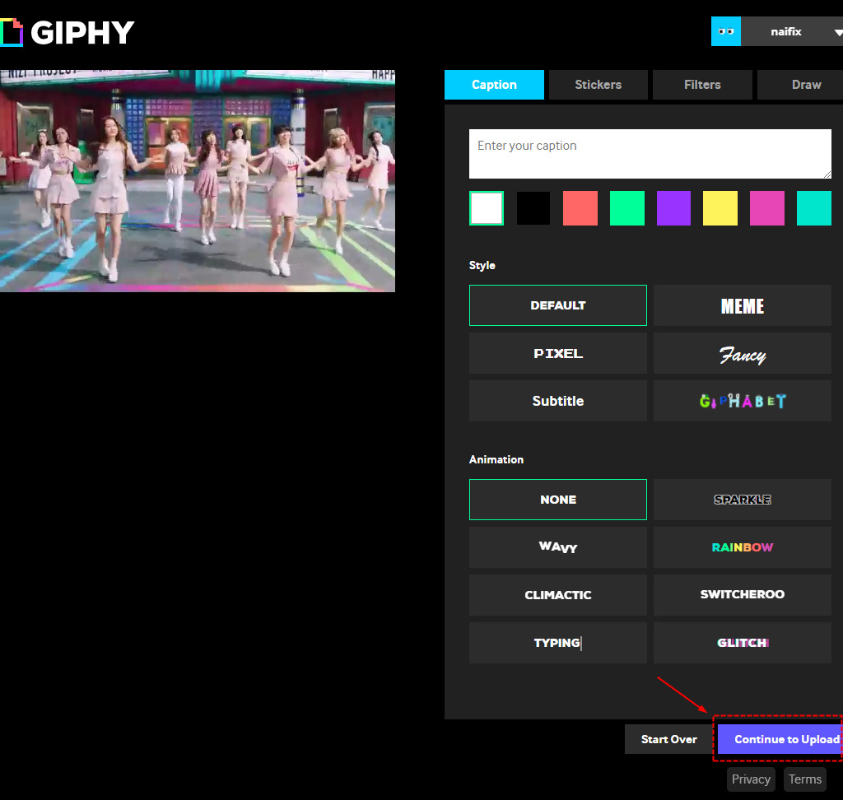Click the Start Over button
The image size is (843, 800).
coord(668,739)
